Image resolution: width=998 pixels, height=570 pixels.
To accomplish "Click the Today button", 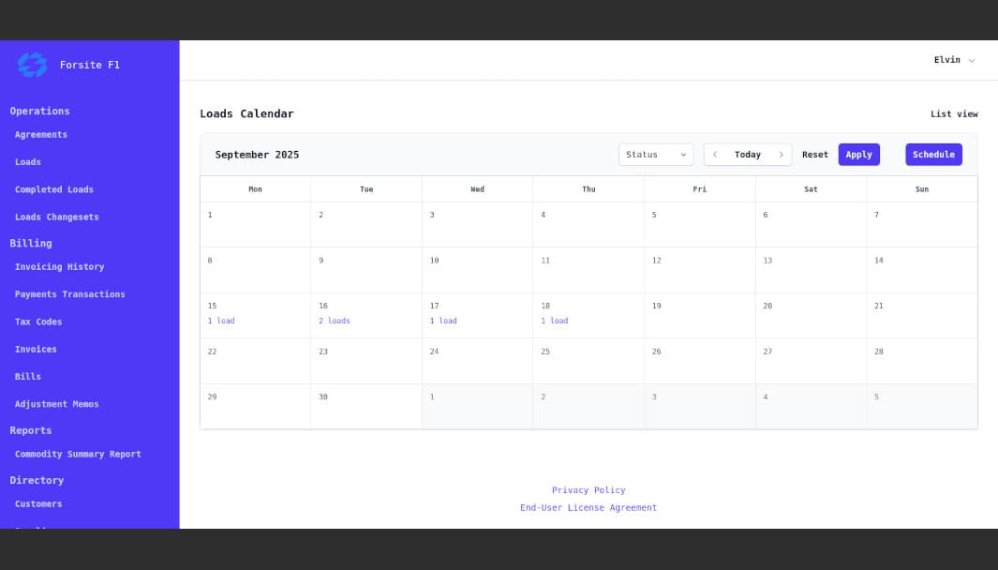I will (x=748, y=155).
